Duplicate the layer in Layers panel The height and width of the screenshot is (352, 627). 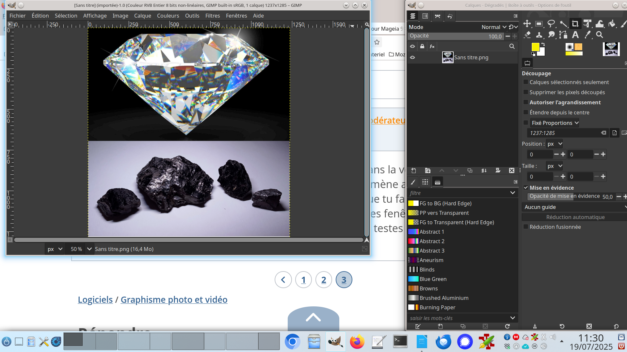[x=470, y=170]
